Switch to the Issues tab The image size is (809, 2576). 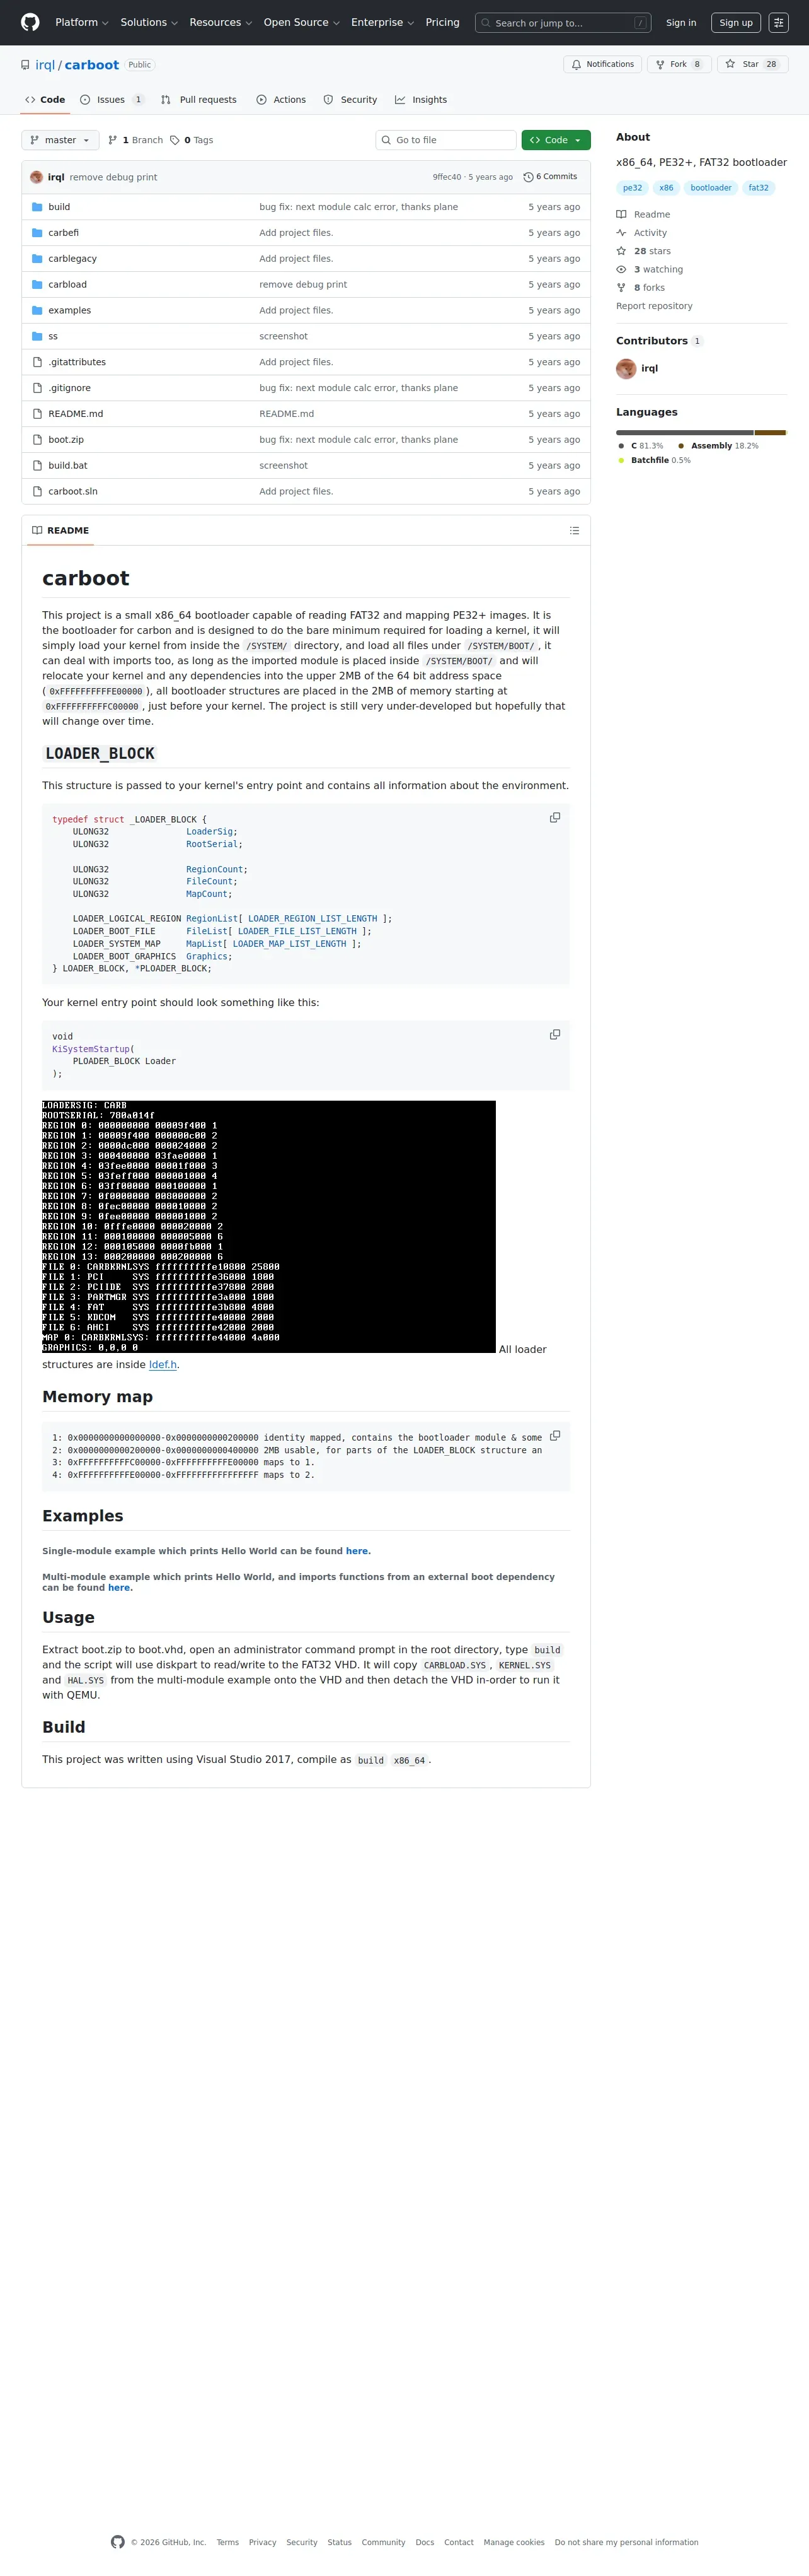point(112,100)
